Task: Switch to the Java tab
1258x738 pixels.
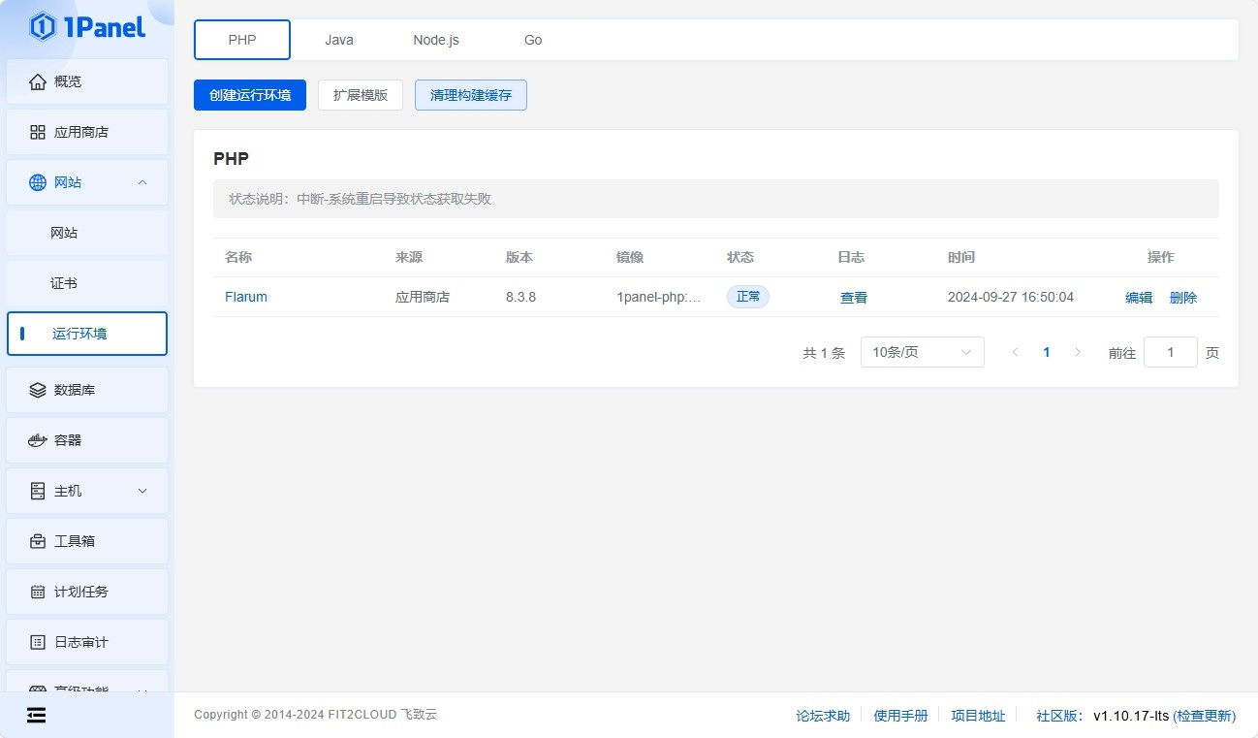Action: 339,40
